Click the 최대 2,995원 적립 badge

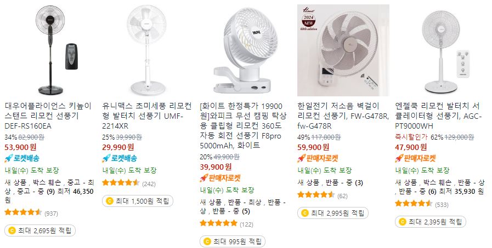[x=332, y=214]
